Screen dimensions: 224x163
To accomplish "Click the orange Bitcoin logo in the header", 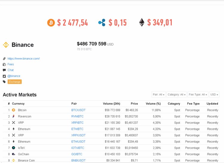I will pyautogui.click(x=51, y=23).
